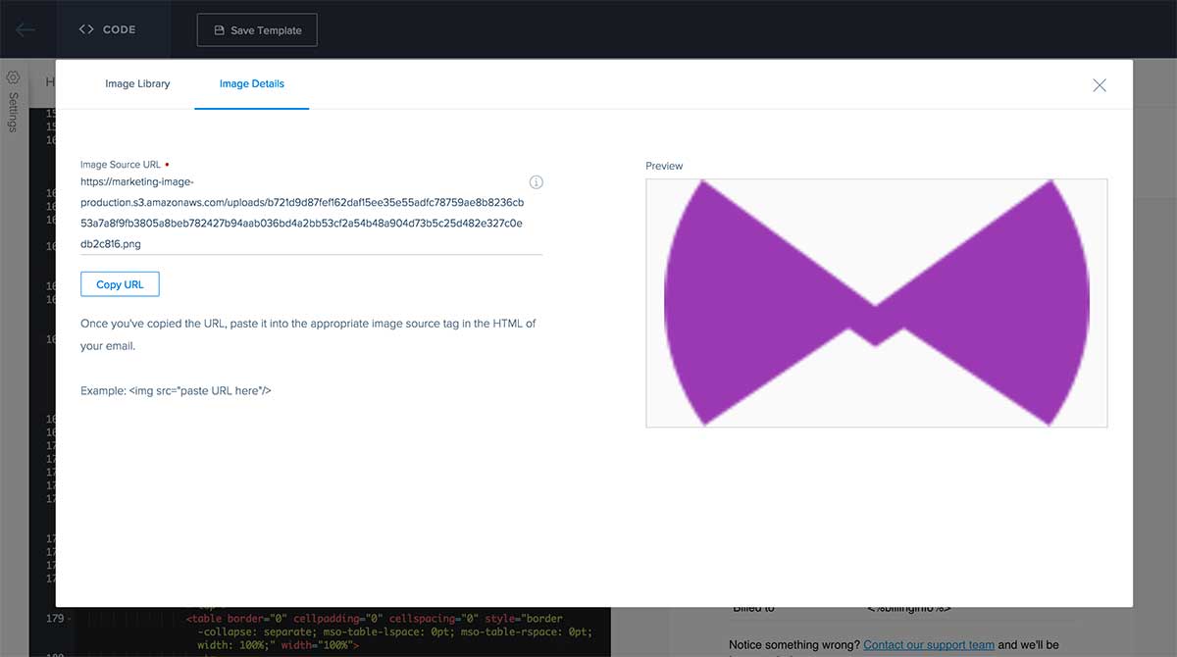Click into the Image Source URL field
This screenshot has height=657, width=1177.
point(311,213)
